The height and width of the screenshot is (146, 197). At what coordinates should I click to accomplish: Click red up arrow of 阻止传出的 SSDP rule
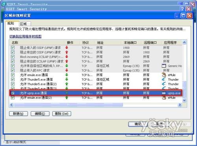tap(67, 52)
